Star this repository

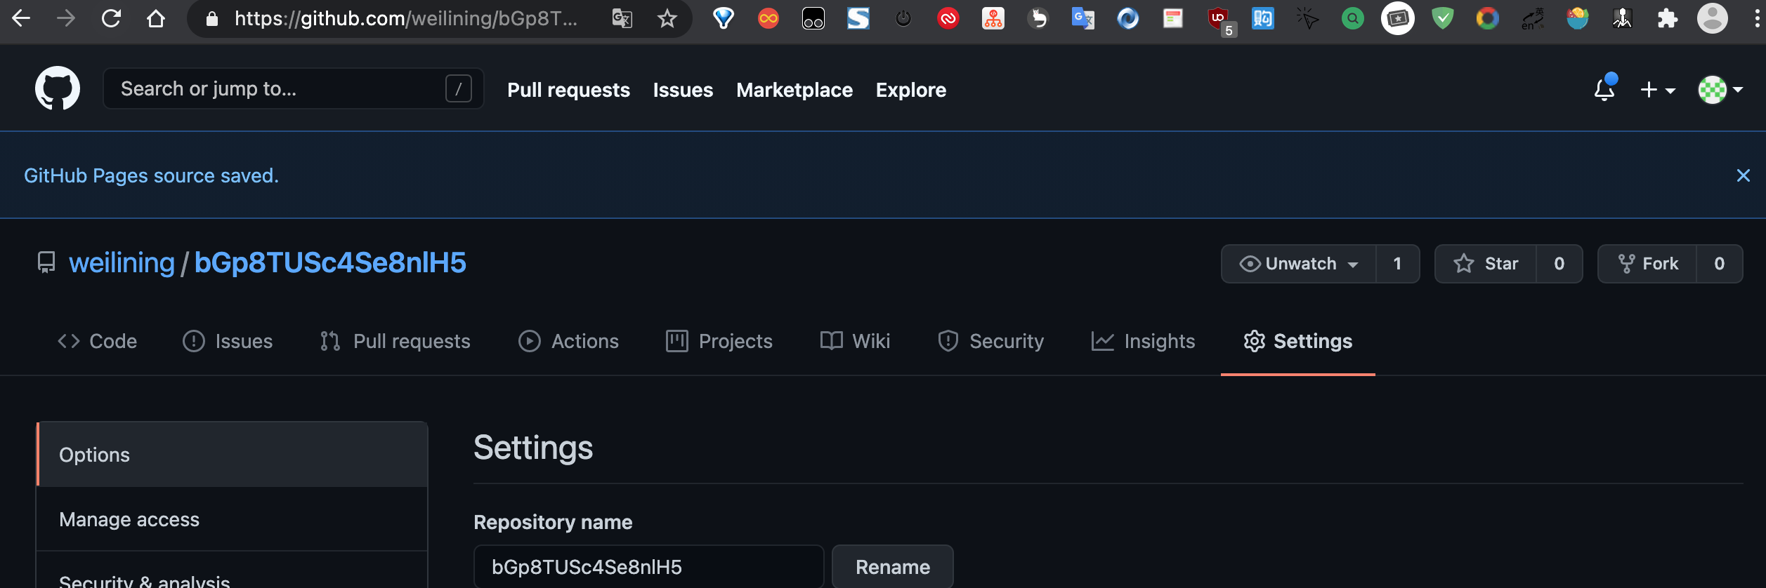1486,264
